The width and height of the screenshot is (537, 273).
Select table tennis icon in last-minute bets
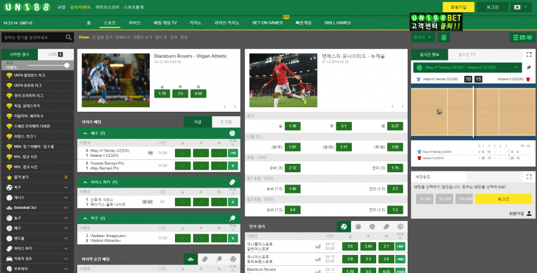click(219, 260)
